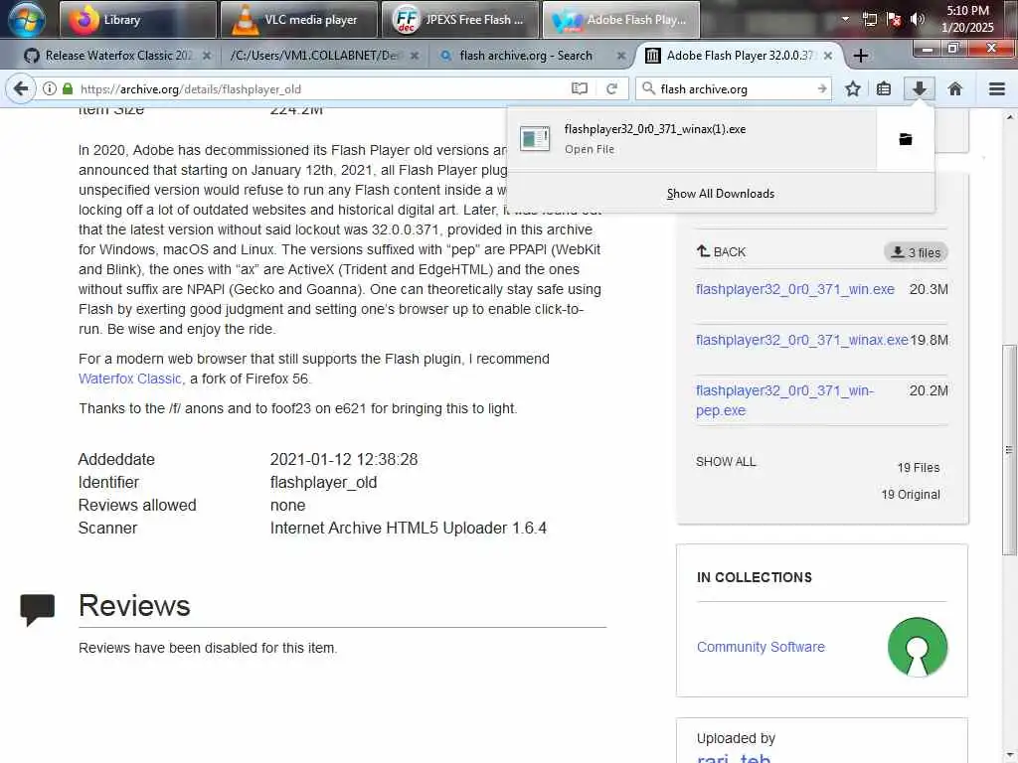The height and width of the screenshot is (763, 1018).
Task: Bookmark this page with the star icon
Action: click(853, 88)
